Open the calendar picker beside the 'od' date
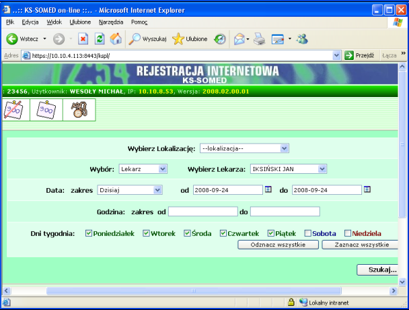Viewport: 409px width, 310px height. pyautogui.click(x=268, y=189)
